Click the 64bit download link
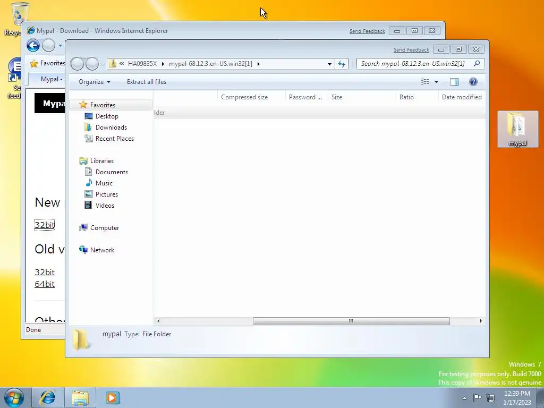Viewport: 544px width, 408px height. tap(45, 284)
